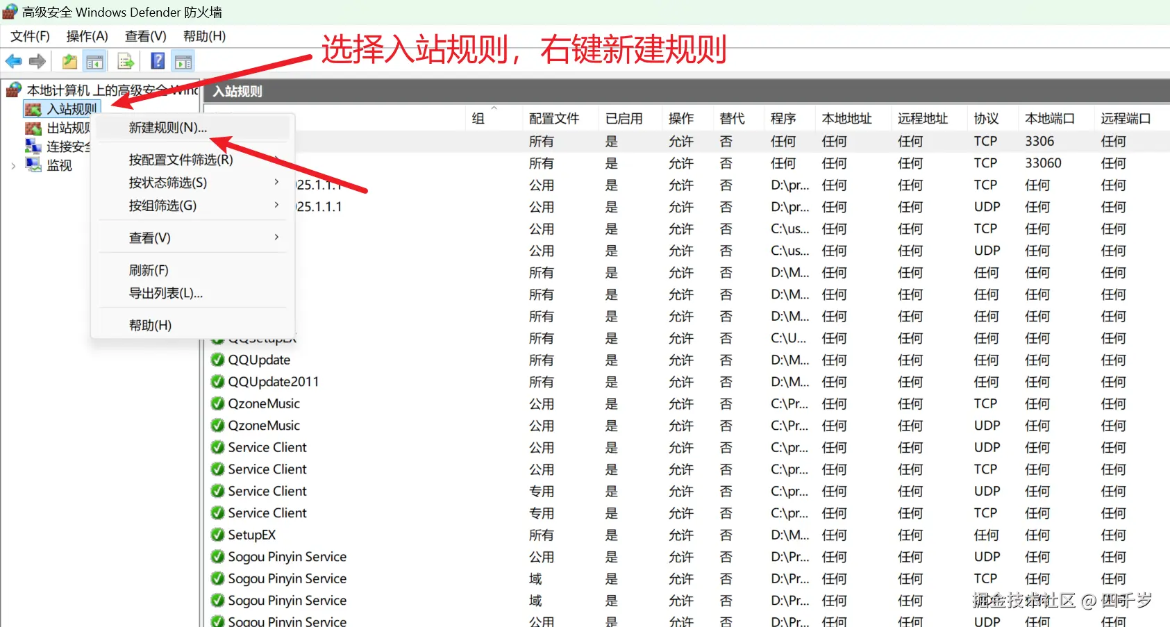Click the Monitoring tree icon
Screen dimensions: 1170x627
coord(33,165)
